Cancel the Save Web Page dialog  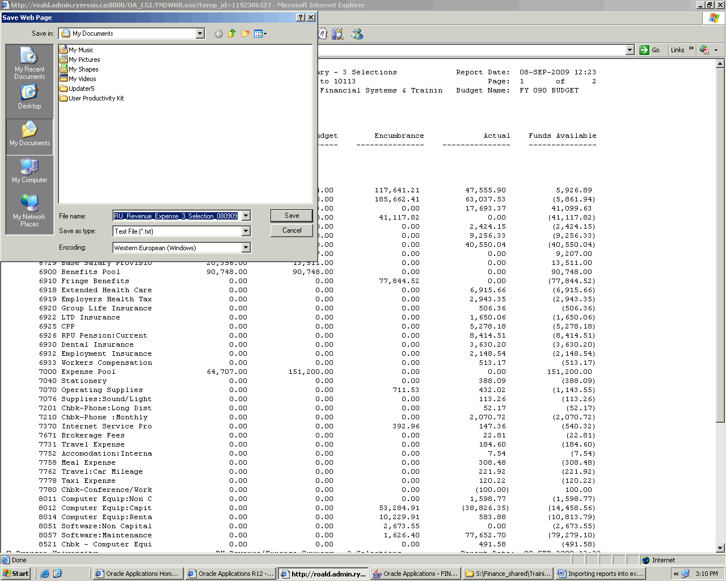(292, 230)
